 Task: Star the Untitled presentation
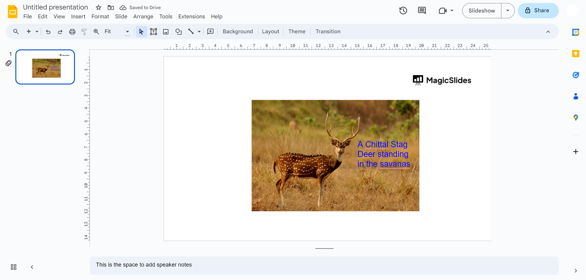click(98, 7)
